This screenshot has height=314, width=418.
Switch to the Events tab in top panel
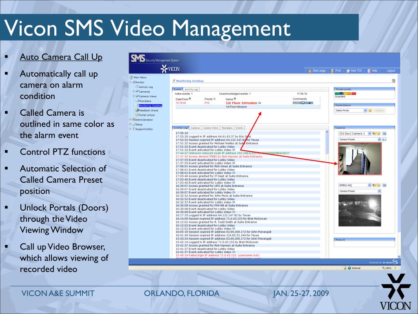click(178, 90)
